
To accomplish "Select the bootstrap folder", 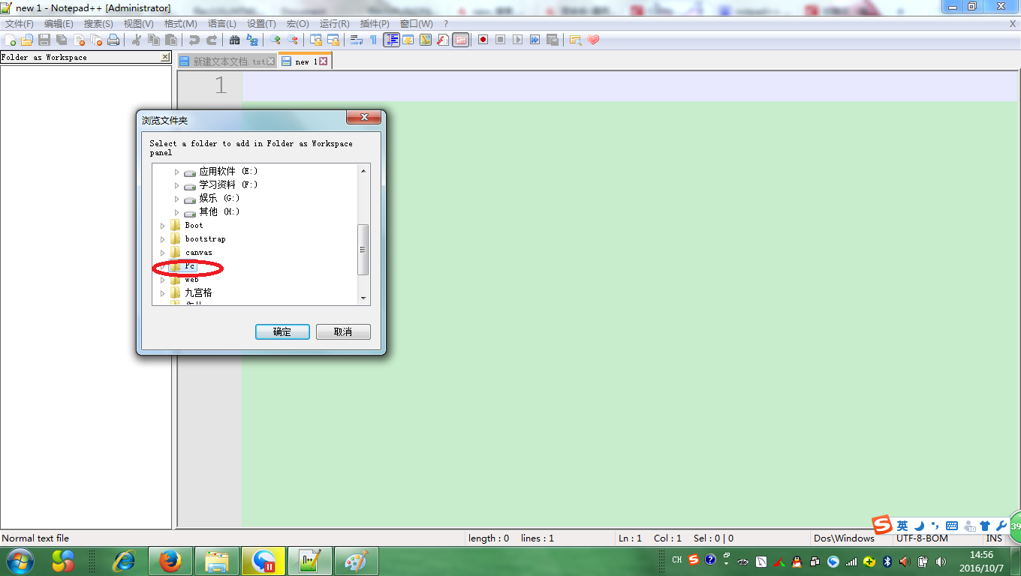I will point(205,239).
